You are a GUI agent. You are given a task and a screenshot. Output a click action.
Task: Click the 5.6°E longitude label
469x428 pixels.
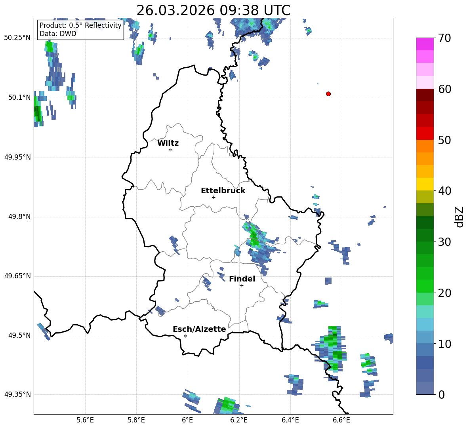(x=85, y=420)
